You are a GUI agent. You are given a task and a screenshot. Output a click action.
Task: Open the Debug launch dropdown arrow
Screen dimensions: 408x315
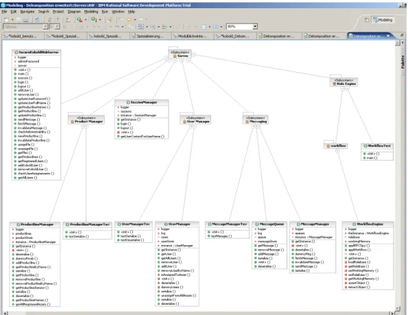[86, 20]
